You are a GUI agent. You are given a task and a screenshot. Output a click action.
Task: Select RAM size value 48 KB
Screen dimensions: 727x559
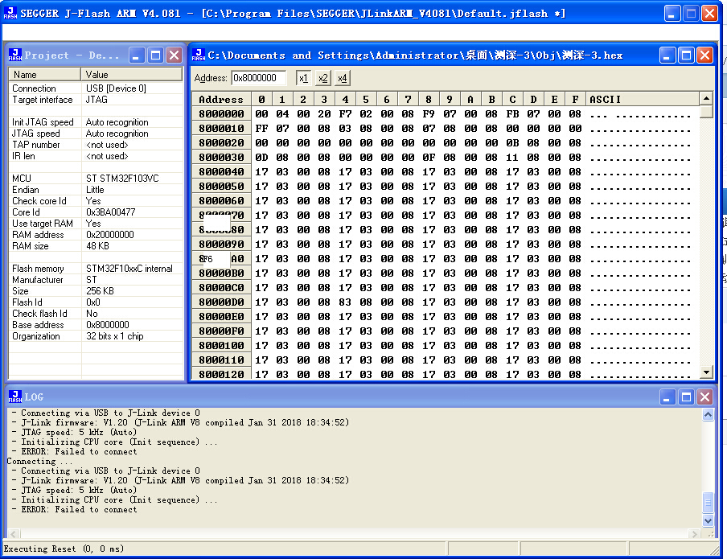pos(97,246)
